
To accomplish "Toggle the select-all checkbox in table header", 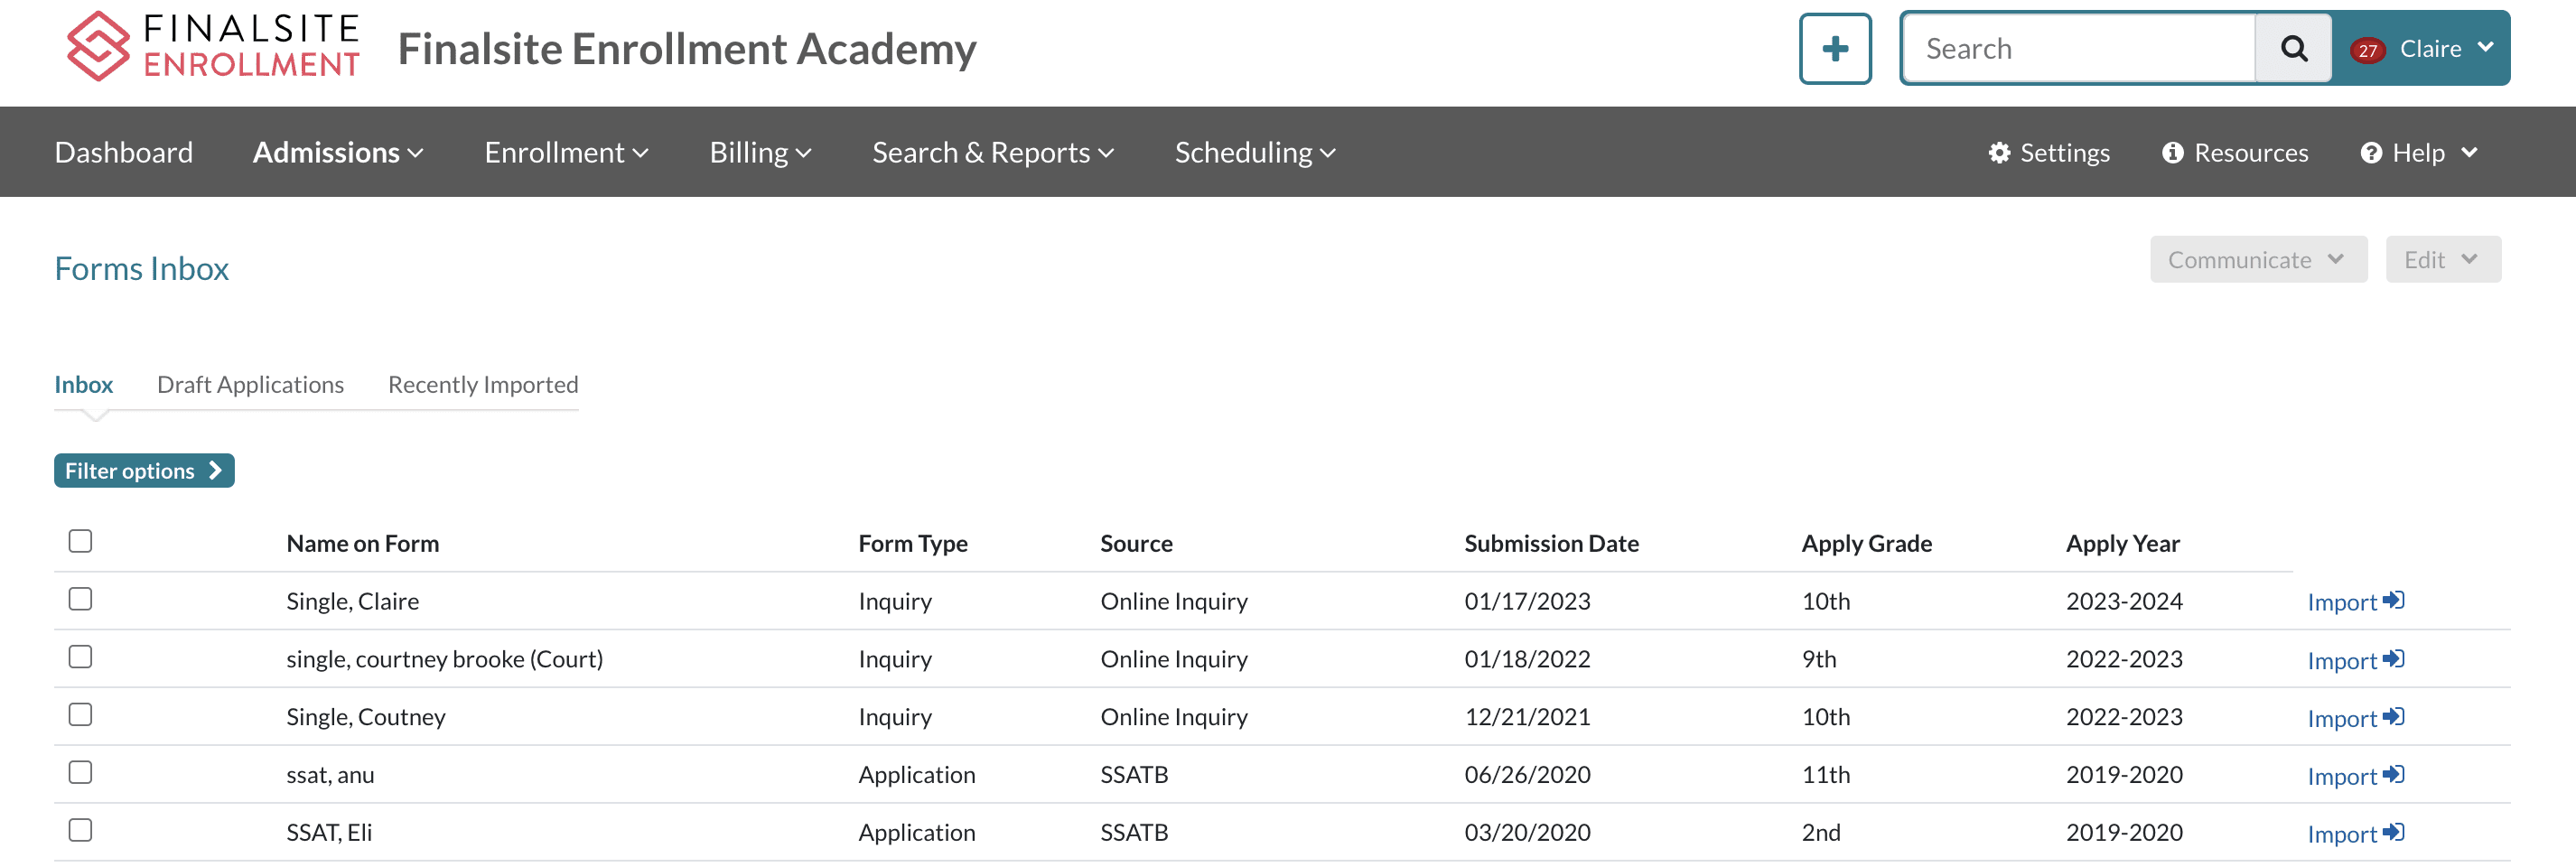I will point(80,541).
